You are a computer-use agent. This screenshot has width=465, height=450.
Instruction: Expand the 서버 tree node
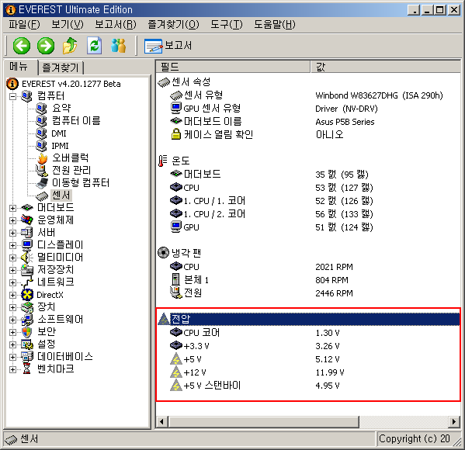[12, 233]
